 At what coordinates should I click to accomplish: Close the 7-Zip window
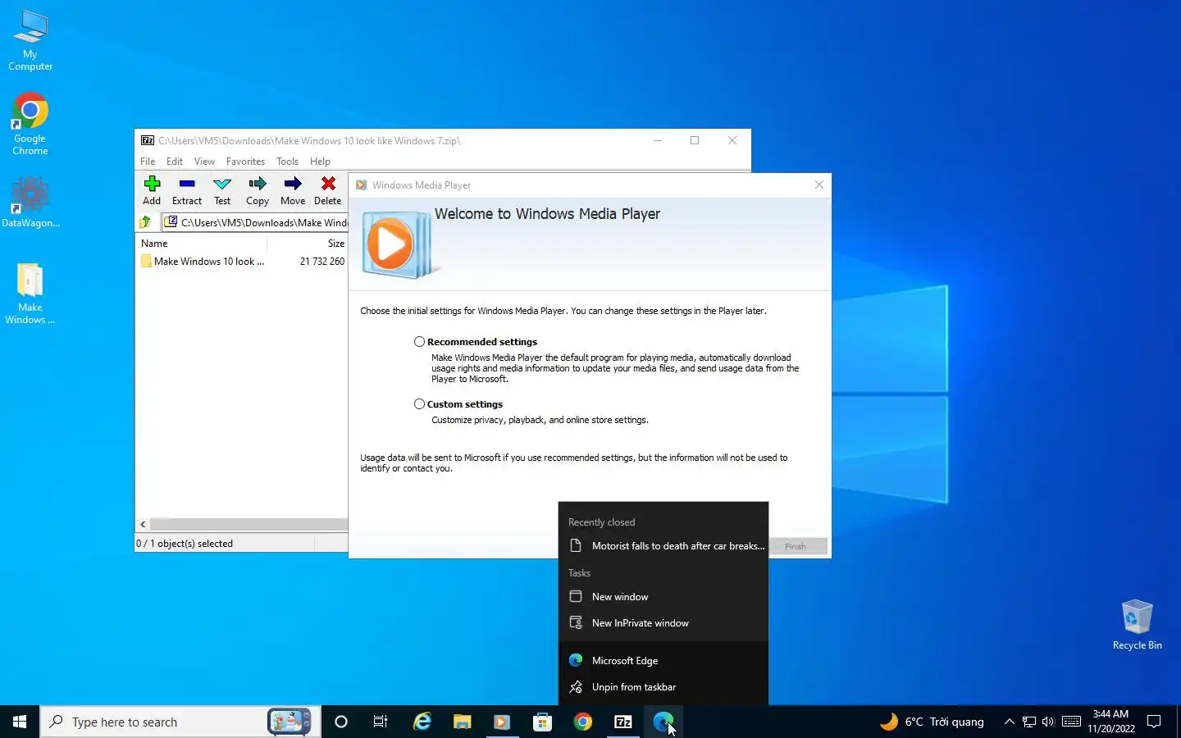pyautogui.click(x=732, y=141)
